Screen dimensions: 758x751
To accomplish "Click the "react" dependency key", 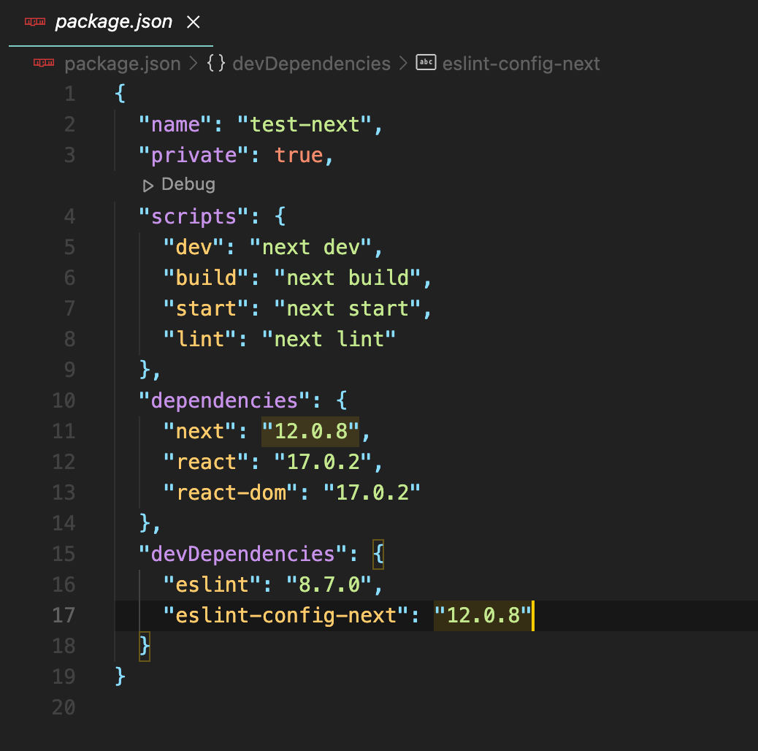I will click(x=207, y=462).
